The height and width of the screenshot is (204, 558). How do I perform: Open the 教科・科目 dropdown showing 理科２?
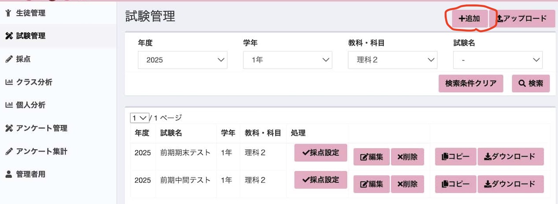[392, 60]
